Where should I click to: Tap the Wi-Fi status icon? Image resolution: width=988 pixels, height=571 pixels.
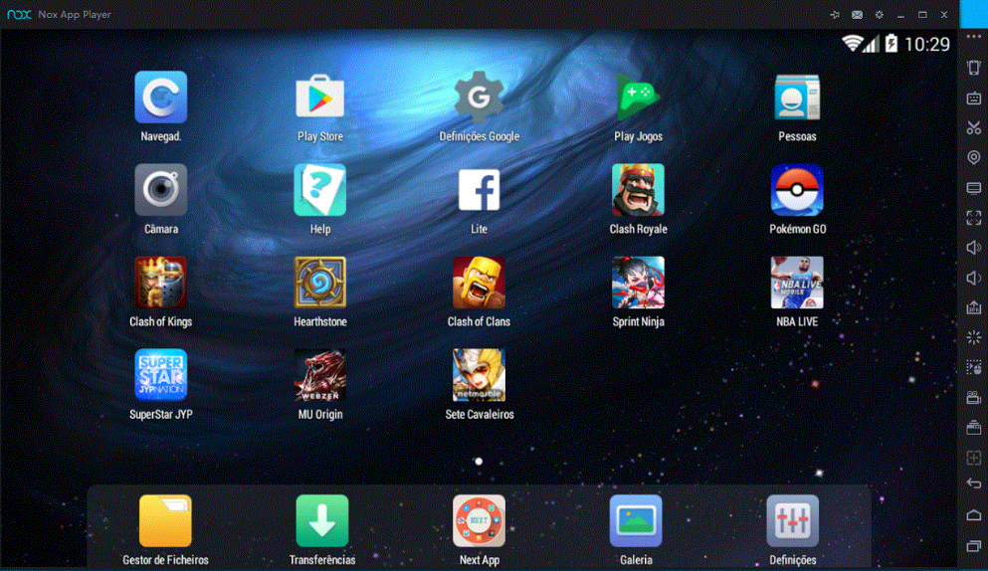852,44
